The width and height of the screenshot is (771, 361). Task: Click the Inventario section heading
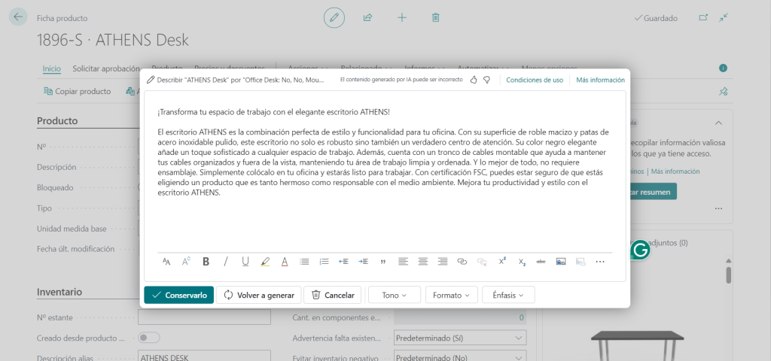pos(59,292)
